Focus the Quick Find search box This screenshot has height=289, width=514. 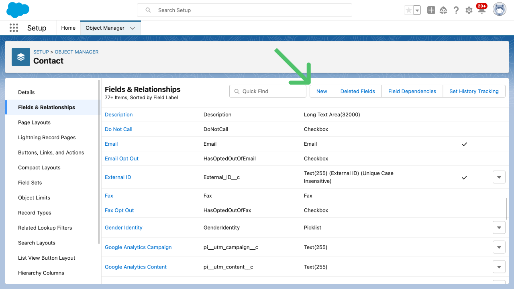pos(268,91)
